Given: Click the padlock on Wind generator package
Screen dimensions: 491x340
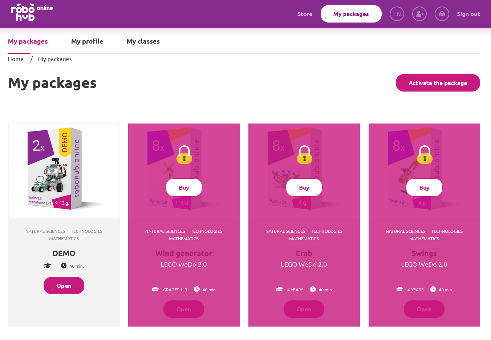Looking at the screenshot, I should (x=184, y=154).
